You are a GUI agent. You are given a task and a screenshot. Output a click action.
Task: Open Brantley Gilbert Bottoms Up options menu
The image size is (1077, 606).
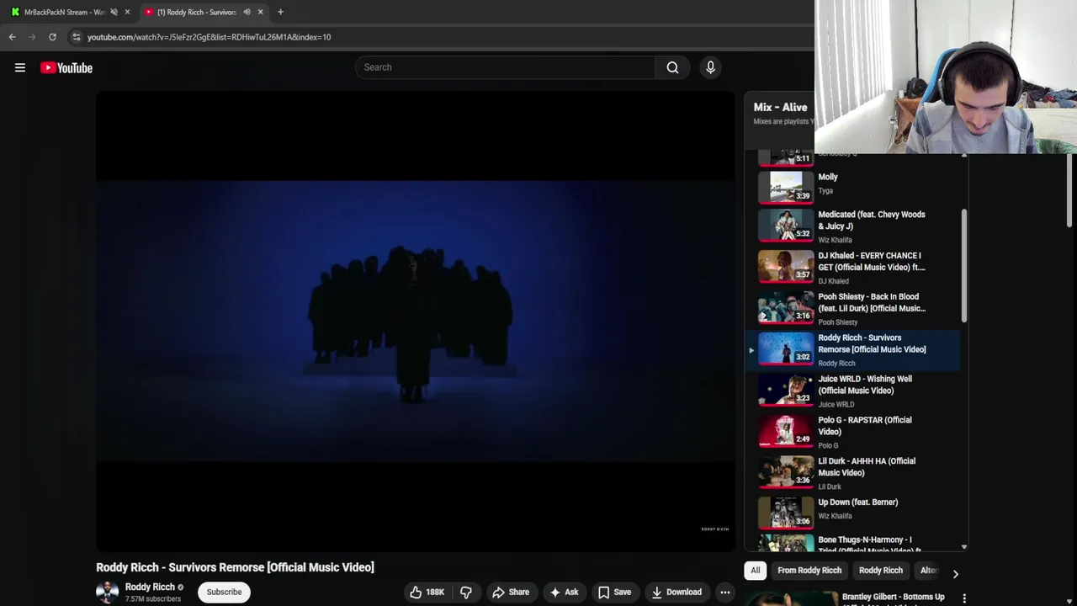pyautogui.click(x=964, y=598)
